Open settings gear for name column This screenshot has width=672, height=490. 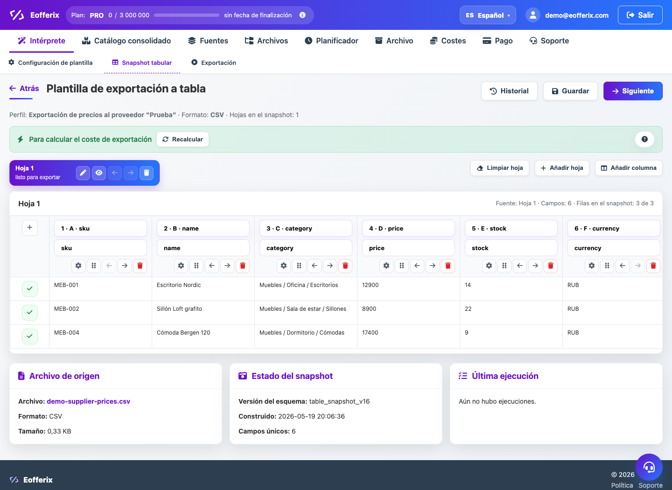181,266
